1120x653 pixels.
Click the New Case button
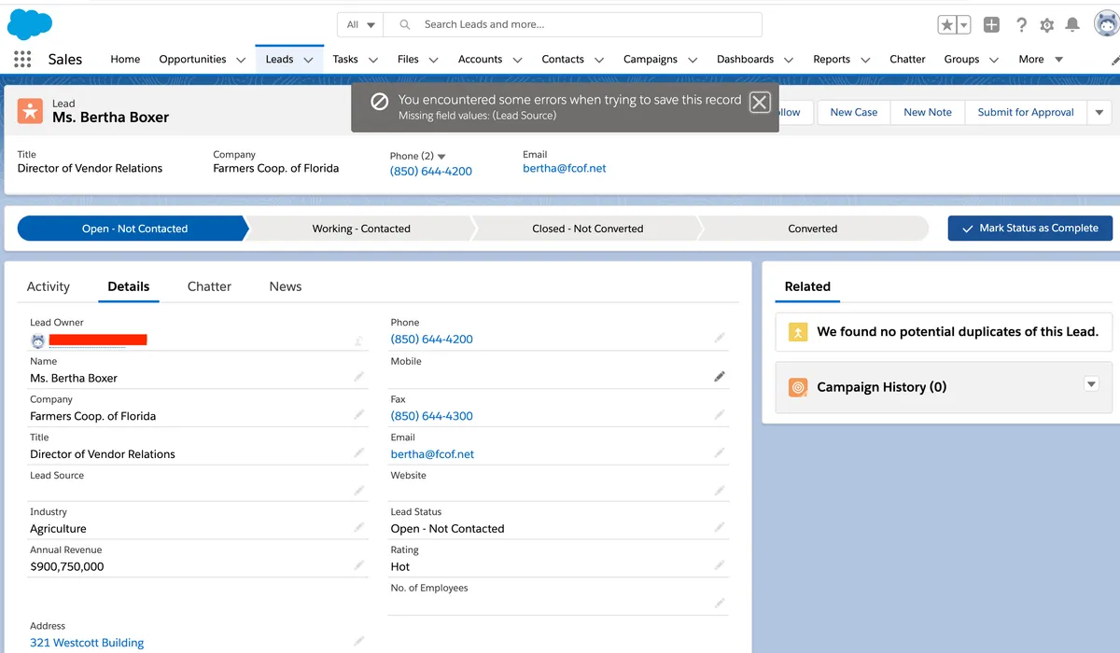pos(854,112)
